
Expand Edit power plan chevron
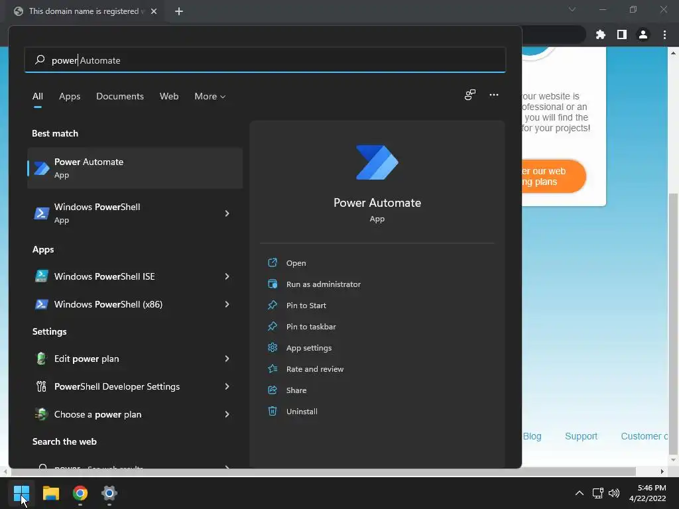(227, 359)
